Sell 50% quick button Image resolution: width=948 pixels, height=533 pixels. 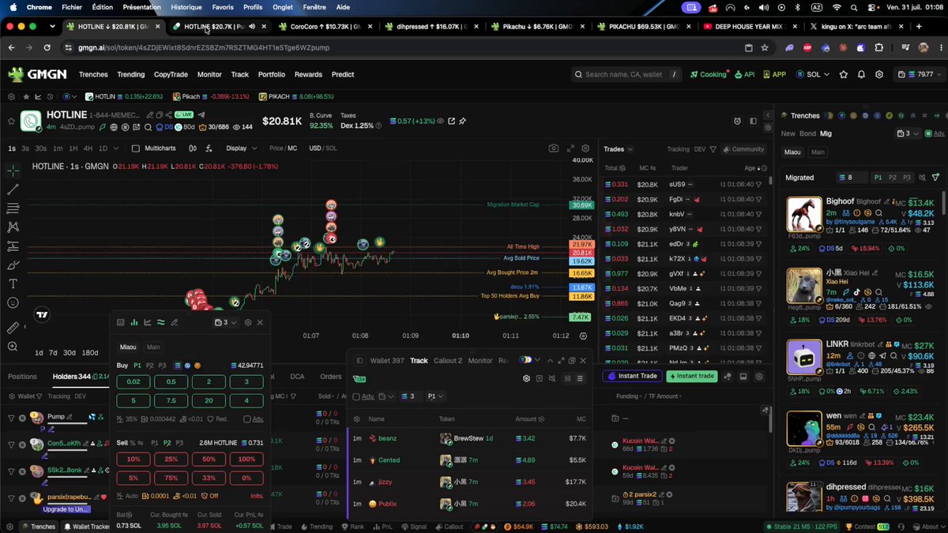[209, 460]
